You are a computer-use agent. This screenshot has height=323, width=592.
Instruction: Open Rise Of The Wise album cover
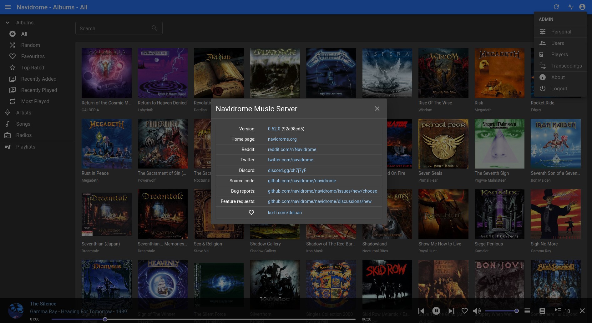click(x=443, y=73)
